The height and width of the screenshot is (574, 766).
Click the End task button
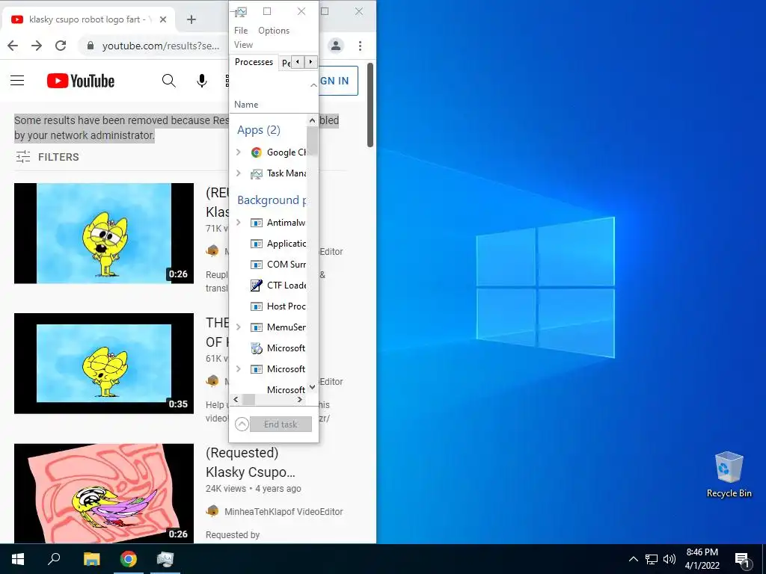click(281, 425)
